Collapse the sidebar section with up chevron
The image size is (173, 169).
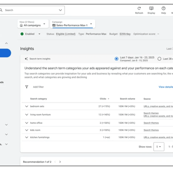point(6,43)
